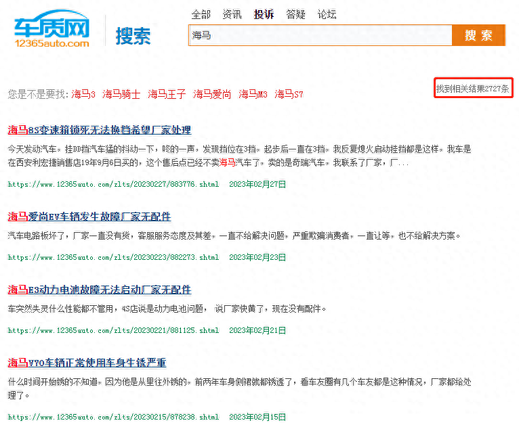Open the 答疑 search tab
519x427 pixels.
[295, 14]
